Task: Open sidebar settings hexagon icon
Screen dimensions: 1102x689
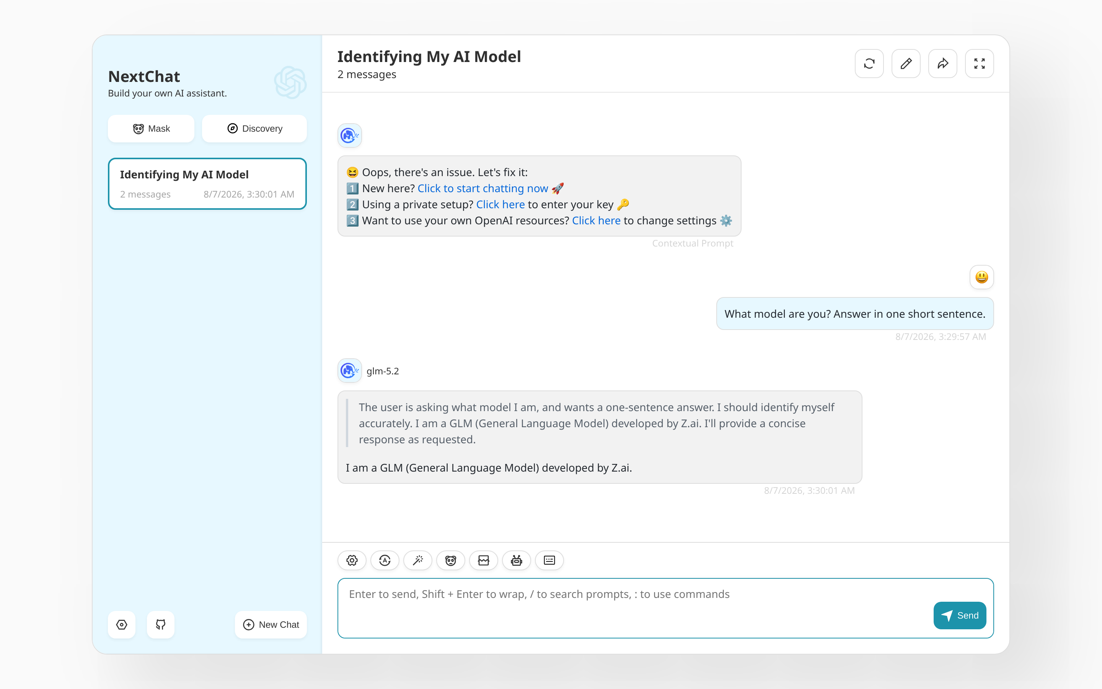Action: point(122,624)
